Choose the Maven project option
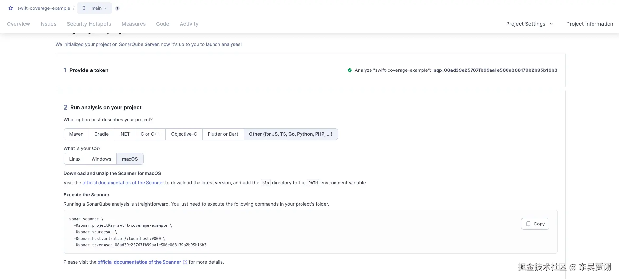This screenshot has height=279, width=619. (x=76, y=134)
